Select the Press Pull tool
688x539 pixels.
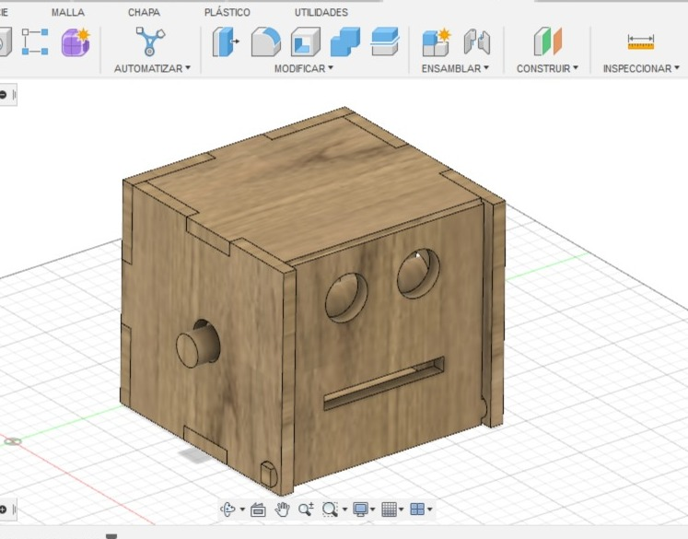click(x=226, y=41)
